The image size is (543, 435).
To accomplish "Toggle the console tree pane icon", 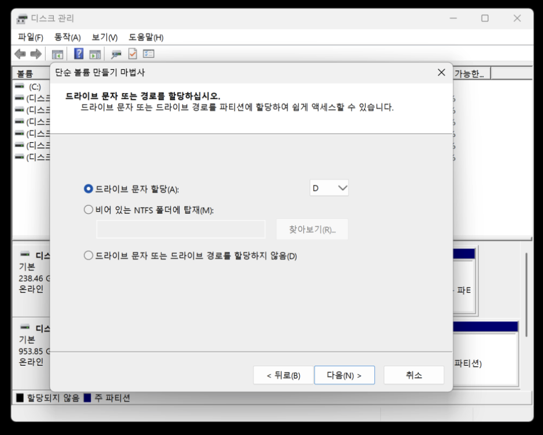I will tap(57, 54).
